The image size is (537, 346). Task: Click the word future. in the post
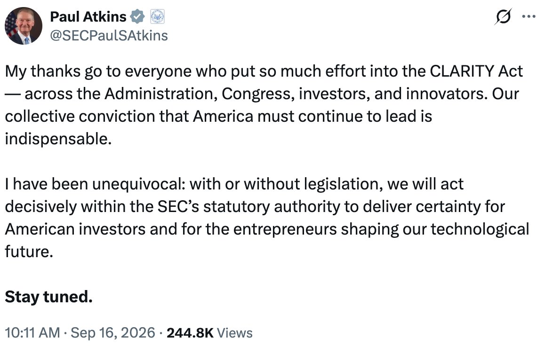point(29,252)
